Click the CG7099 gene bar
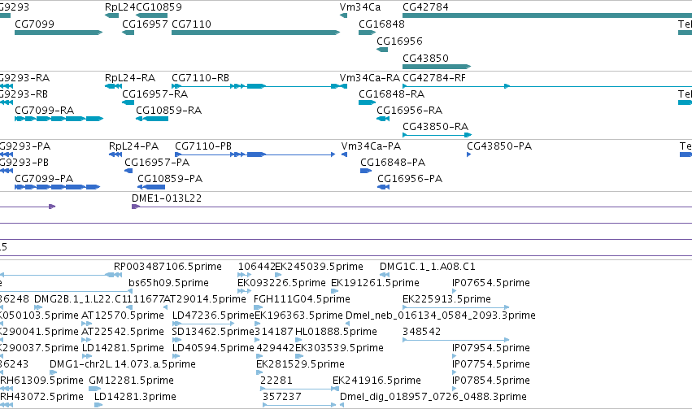692x409 pixels. coord(59,33)
